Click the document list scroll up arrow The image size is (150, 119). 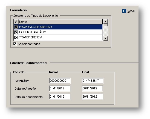[x=105, y=21]
